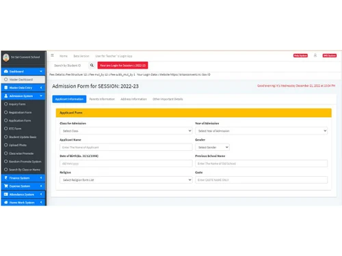This screenshot has height=256, width=342.
Task: Open Search By Class or Name item
Action: point(23,169)
